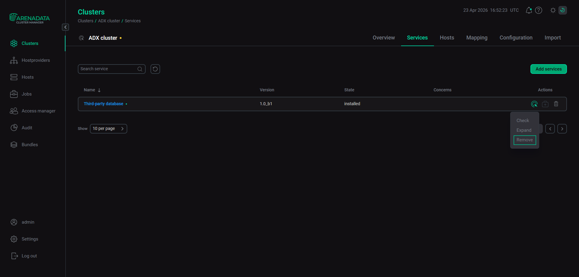
Task: Click the installed state value
Action: (352, 104)
